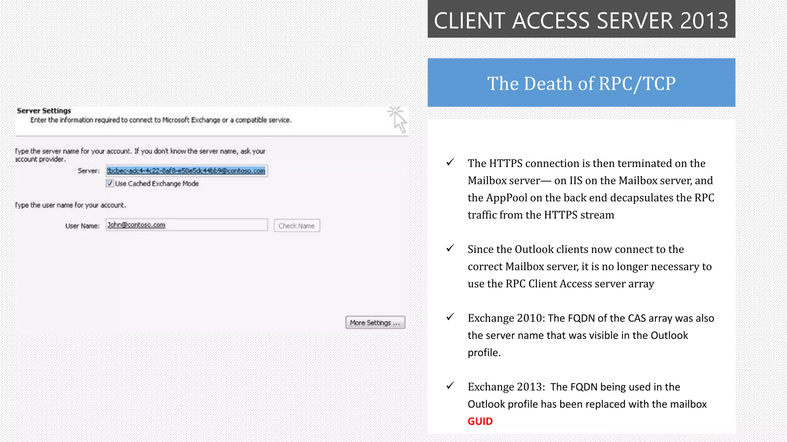Click the 'Server Settings' heading text
This screenshot has height=442, width=787.
(44, 111)
